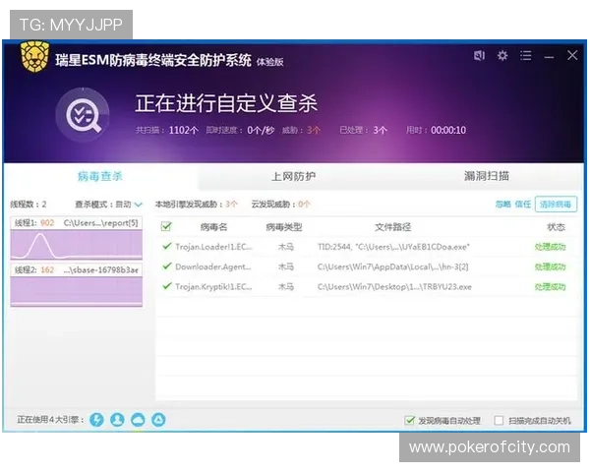590x472 pixels.
Task: Click the 线程1 activity graph
Action: tap(77, 245)
